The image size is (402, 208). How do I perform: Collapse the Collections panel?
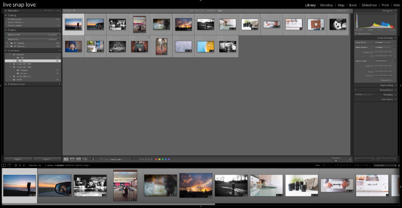pos(6,51)
